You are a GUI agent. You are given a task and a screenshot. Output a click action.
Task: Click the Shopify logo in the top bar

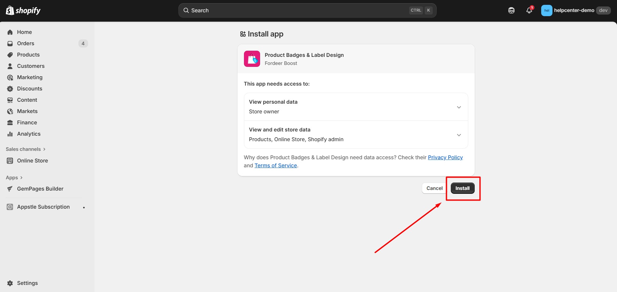point(23,11)
